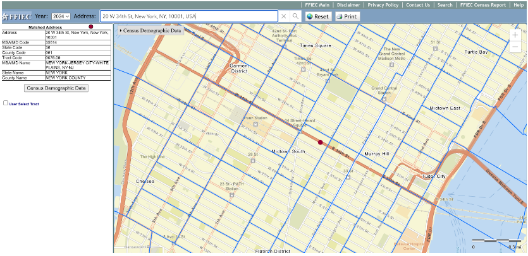Click the red address marker on map
Viewport: 528px width, 256px height.
point(320,143)
